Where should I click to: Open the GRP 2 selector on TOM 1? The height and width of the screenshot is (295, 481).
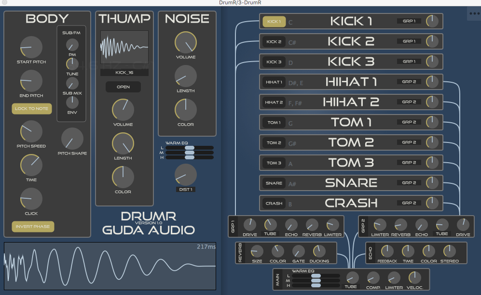point(409,122)
